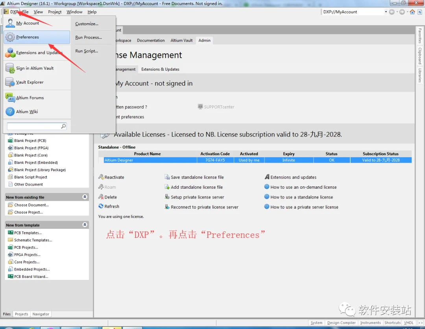Viewport: 425px width, 329px height.
Task: Collapse the New from template section
Action: pyautogui.click(x=85, y=225)
